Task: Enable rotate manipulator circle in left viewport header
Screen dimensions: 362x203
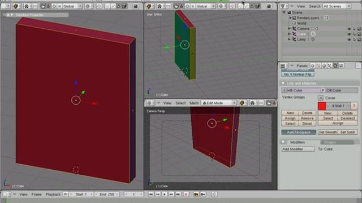Action: (x=54, y=6)
